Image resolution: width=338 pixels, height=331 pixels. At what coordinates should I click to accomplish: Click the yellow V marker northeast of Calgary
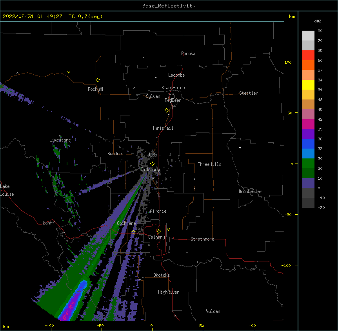pos(168,230)
